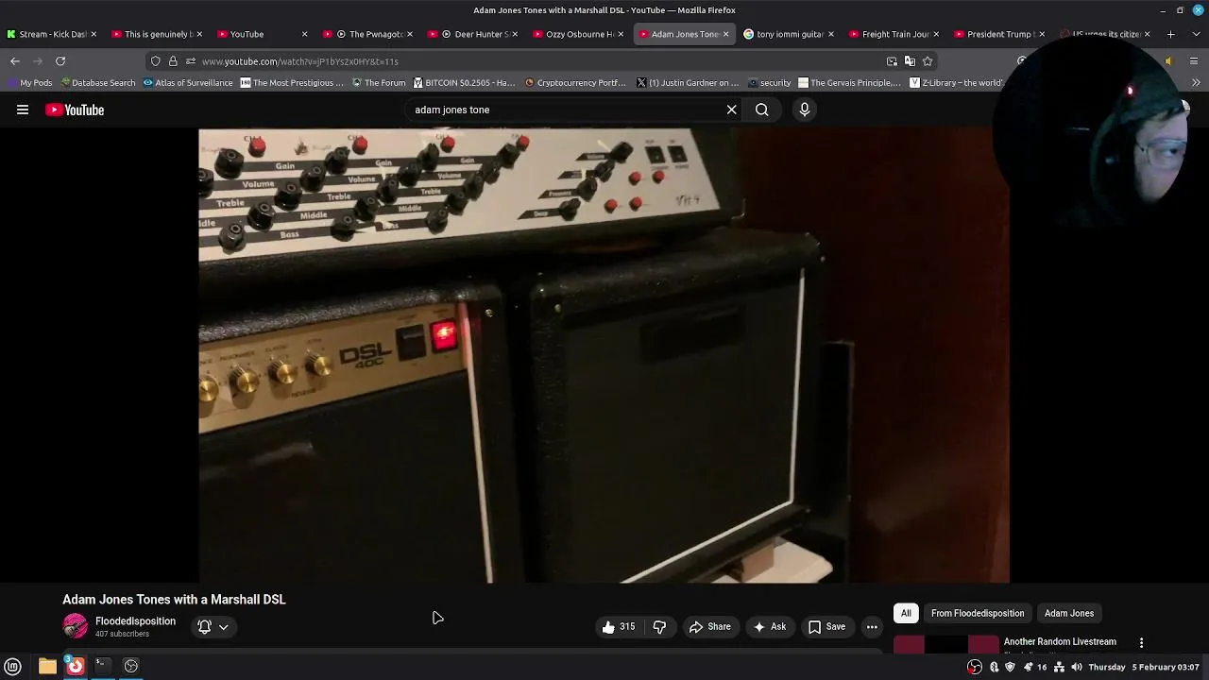Switch to the This is genuinely tab
The image size is (1209, 680).
[157, 34]
